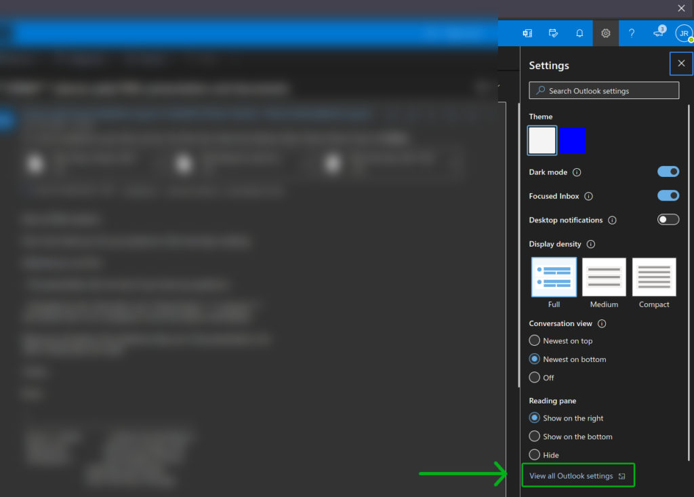Open the Help question mark icon
This screenshot has width=694, height=497.
coord(632,33)
